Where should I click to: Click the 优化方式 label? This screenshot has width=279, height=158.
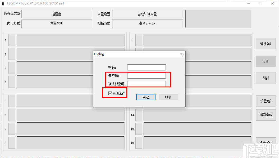tap(13, 23)
